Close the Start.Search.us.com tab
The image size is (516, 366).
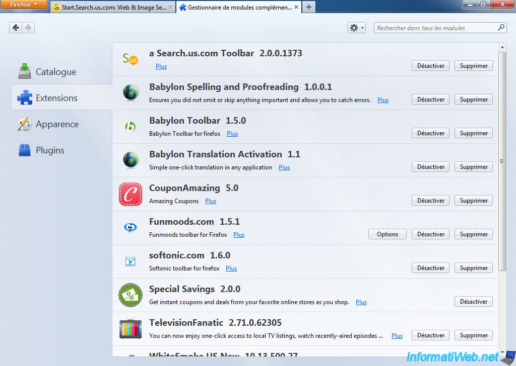(x=170, y=7)
